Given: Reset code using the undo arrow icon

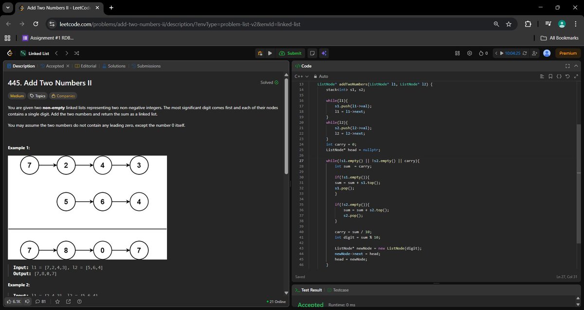Looking at the screenshot, I should [x=567, y=76].
